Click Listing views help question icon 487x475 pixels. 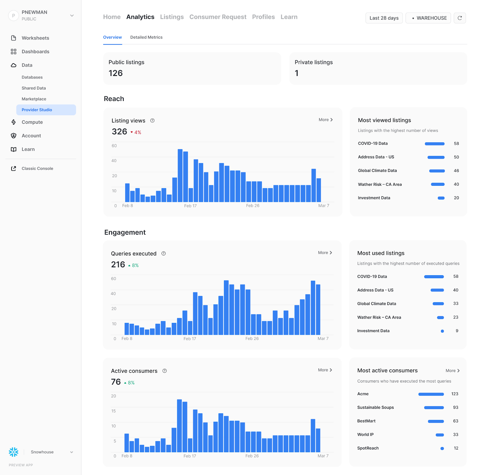152,121
